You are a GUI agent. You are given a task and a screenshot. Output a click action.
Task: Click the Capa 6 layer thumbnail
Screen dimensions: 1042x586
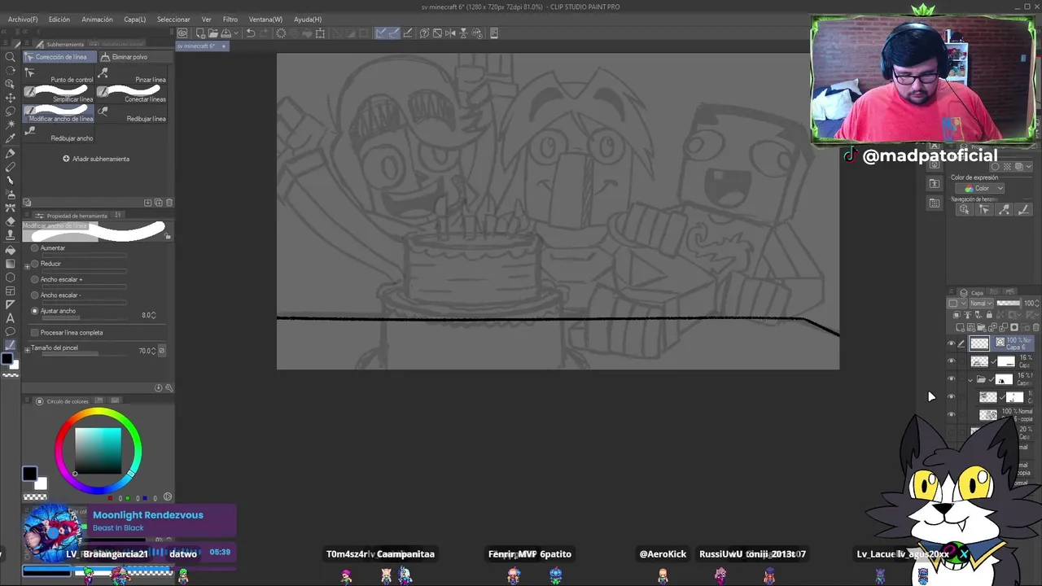click(979, 343)
